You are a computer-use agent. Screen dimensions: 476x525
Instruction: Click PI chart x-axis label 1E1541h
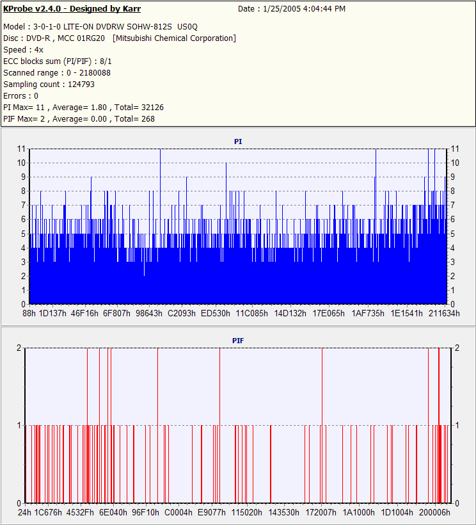point(407,313)
